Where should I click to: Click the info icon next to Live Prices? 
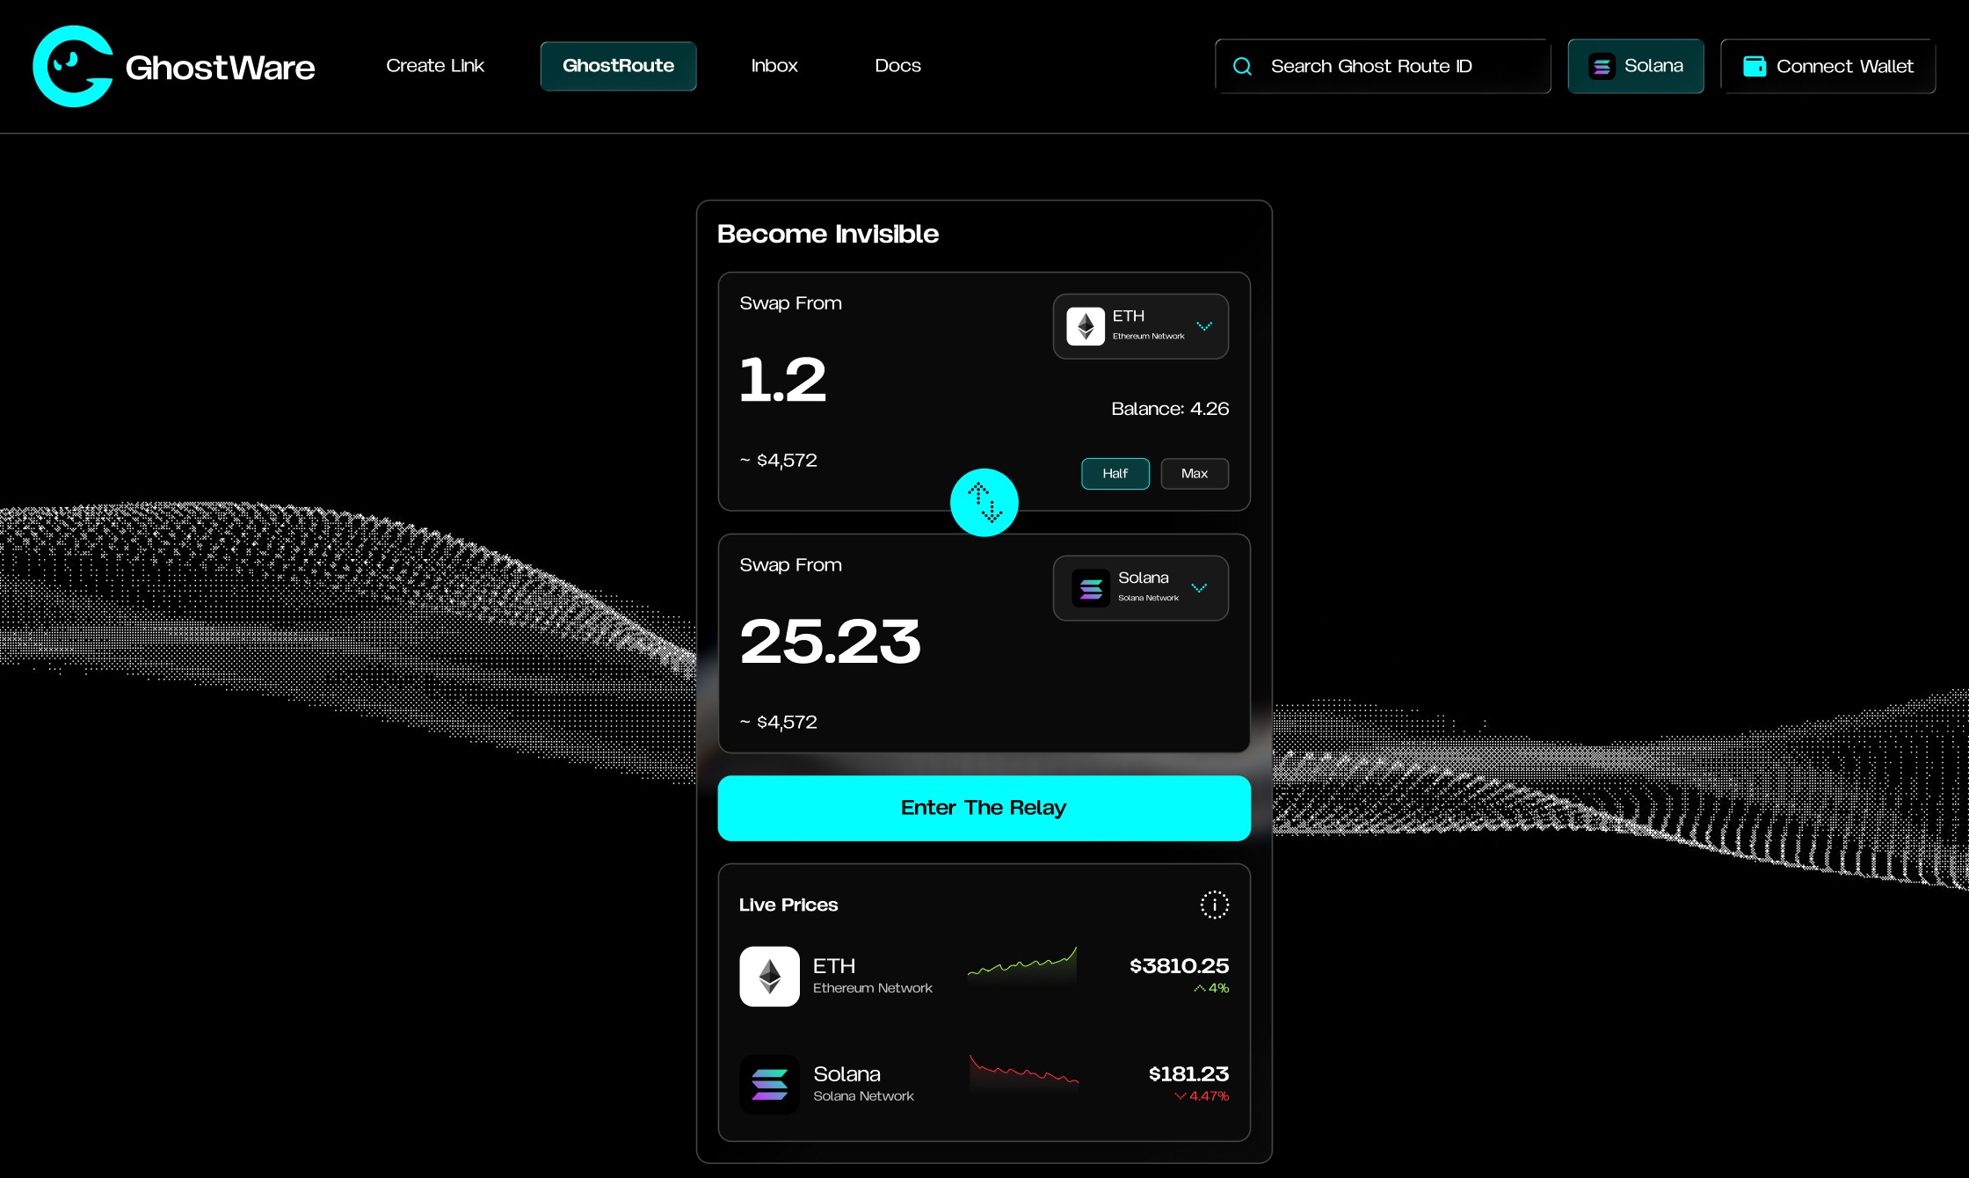[1215, 905]
